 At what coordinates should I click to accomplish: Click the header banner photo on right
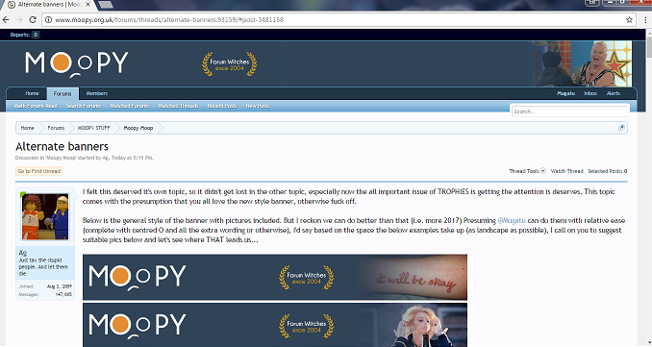click(581, 63)
